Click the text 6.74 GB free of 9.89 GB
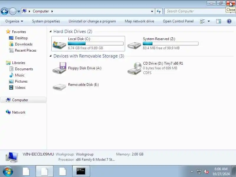 [86, 48]
